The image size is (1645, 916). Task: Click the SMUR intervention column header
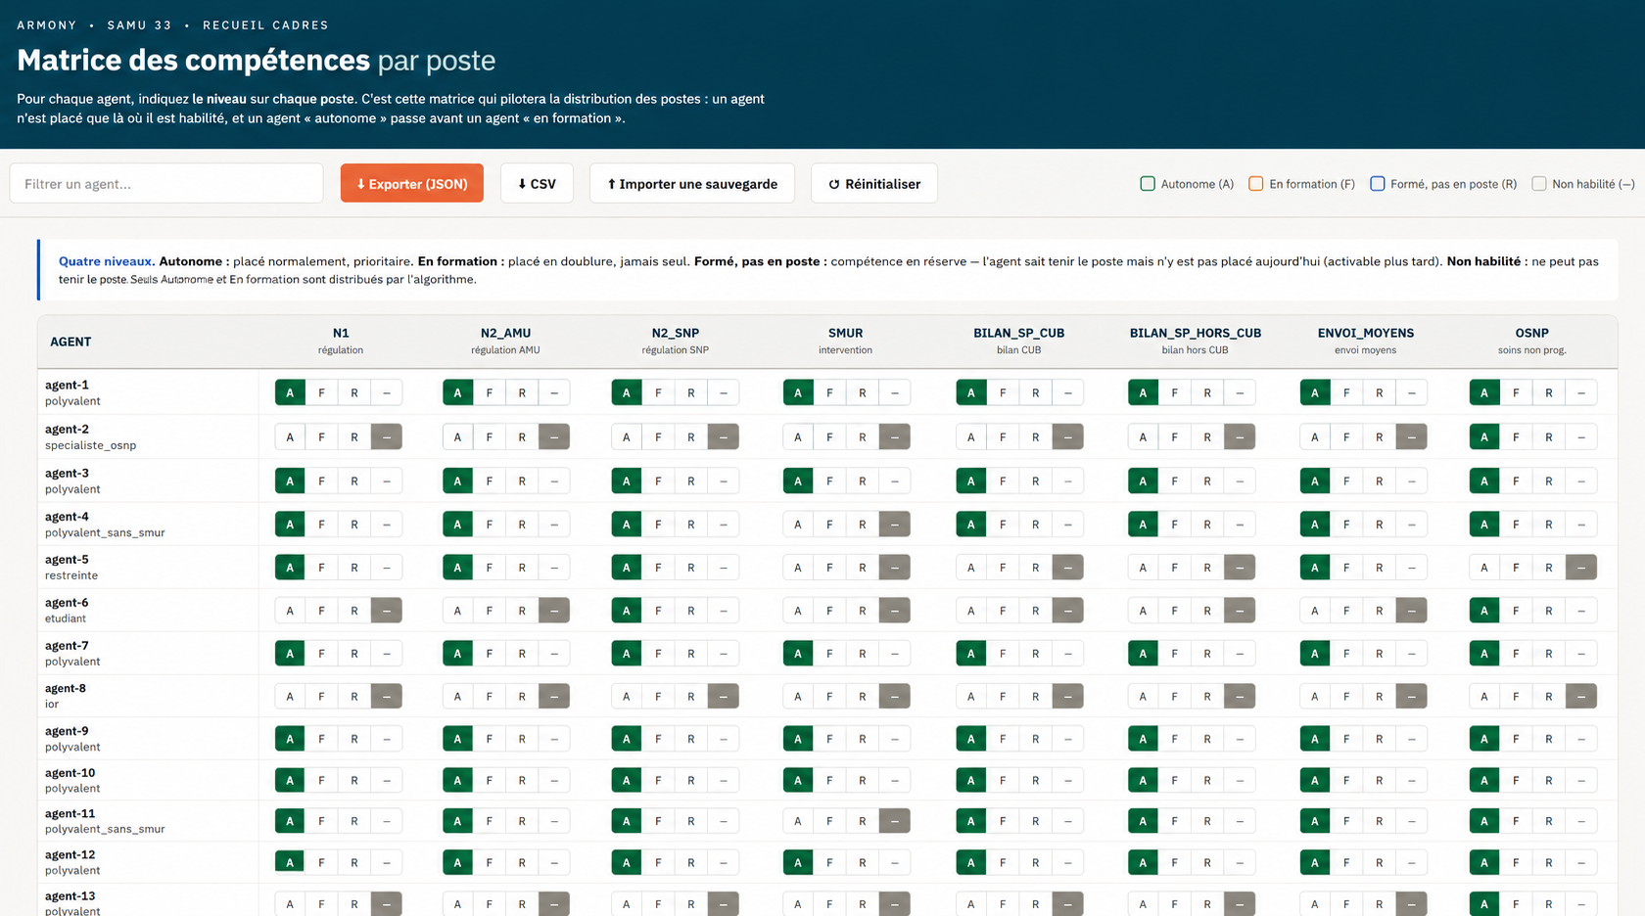point(846,341)
